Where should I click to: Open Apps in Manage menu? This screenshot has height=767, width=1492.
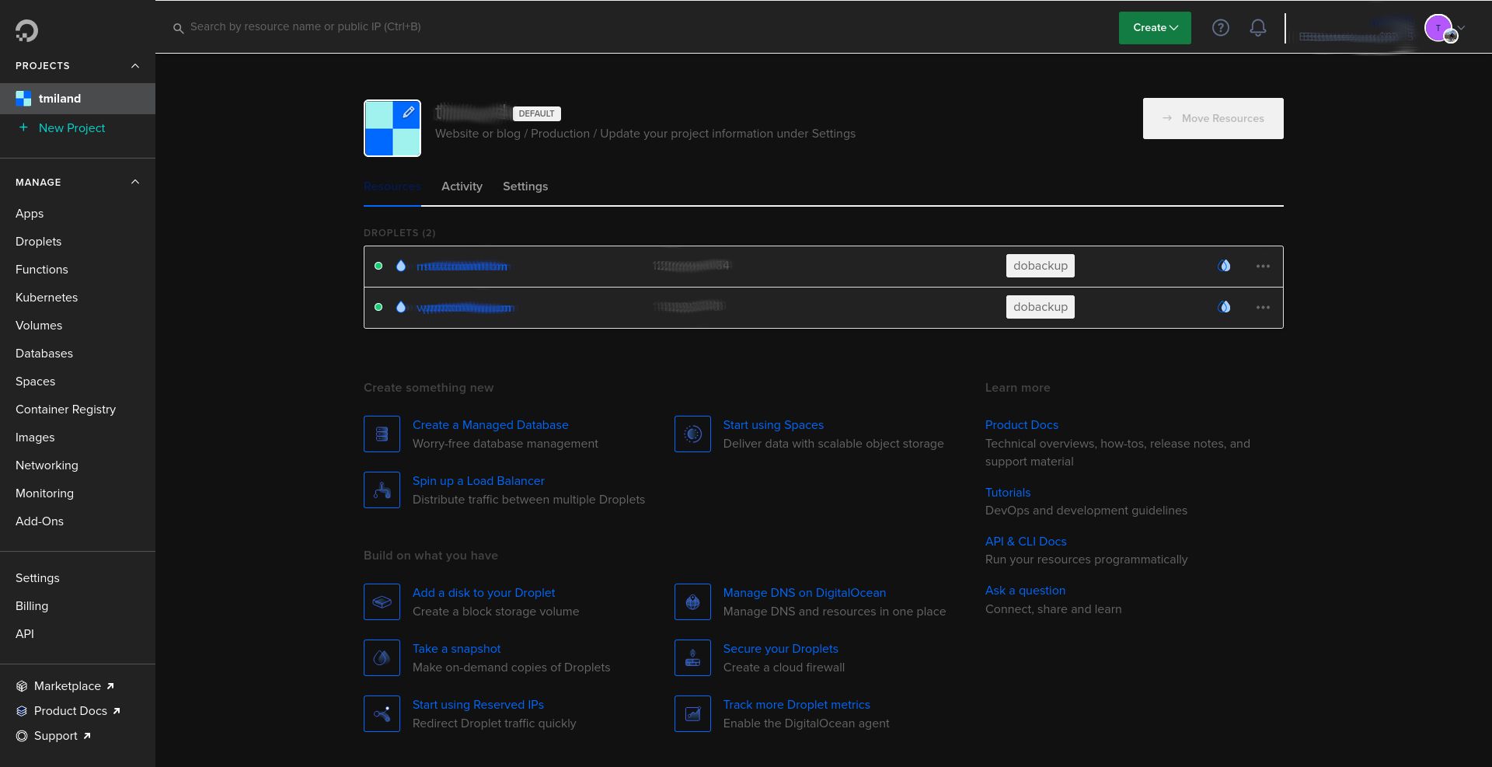pos(30,214)
